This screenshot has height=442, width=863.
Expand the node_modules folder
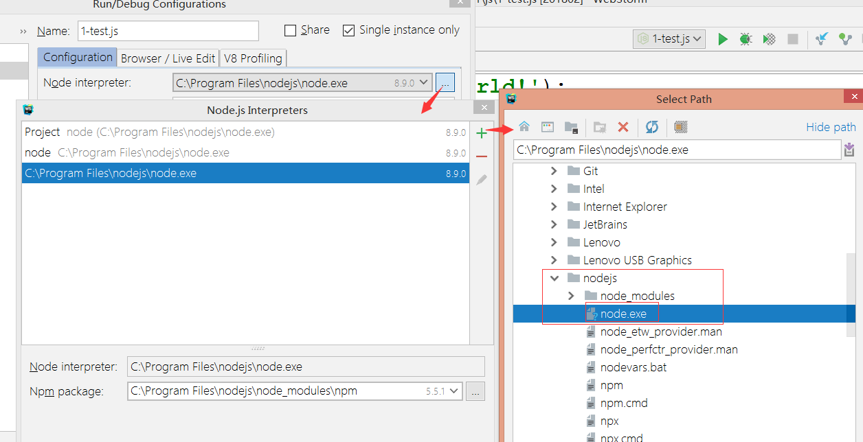coord(572,296)
